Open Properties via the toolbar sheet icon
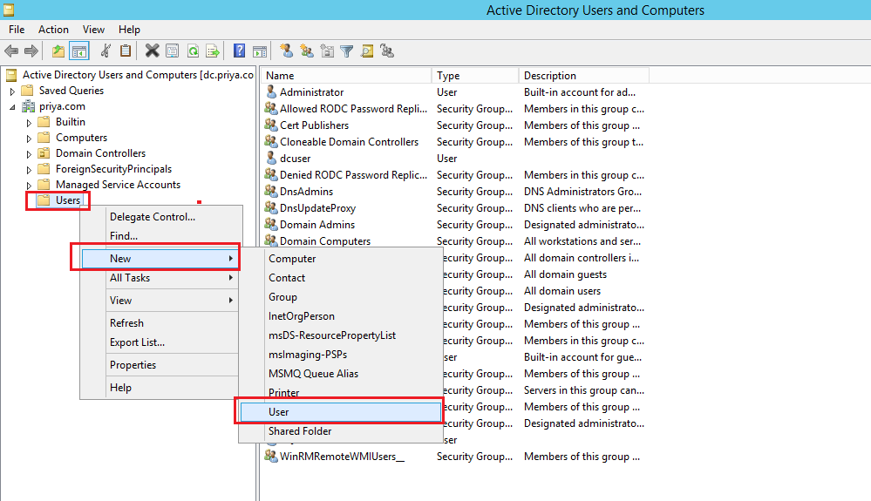Image resolution: width=871 pixels, height=501 pixels. pos(173,51)
